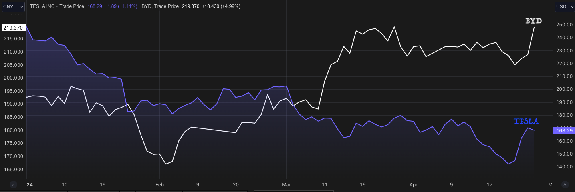Open the USD currency dropdown

tap(564, 7)
